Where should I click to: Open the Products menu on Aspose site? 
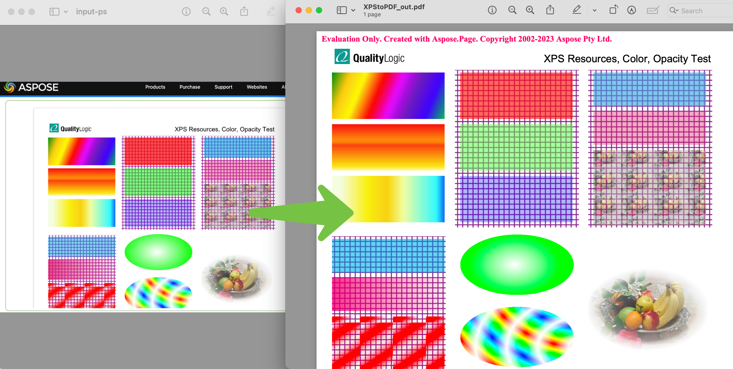coord(155,87)
